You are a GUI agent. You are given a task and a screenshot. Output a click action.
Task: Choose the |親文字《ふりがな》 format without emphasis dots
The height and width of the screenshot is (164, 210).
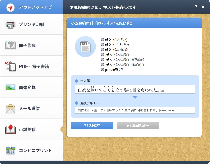tap(115, 55)
